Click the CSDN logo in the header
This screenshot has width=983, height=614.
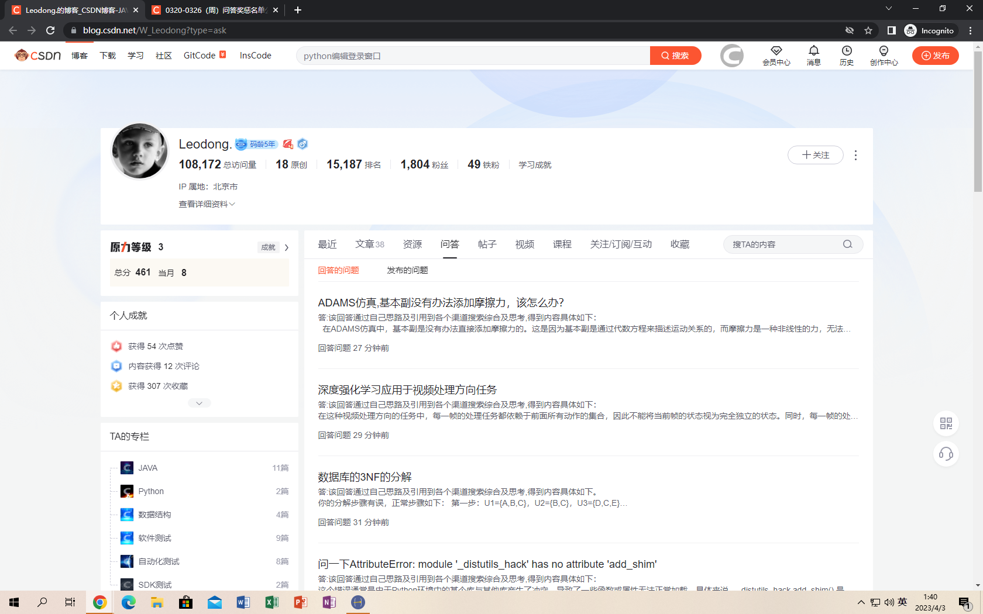tap(38, 56)
